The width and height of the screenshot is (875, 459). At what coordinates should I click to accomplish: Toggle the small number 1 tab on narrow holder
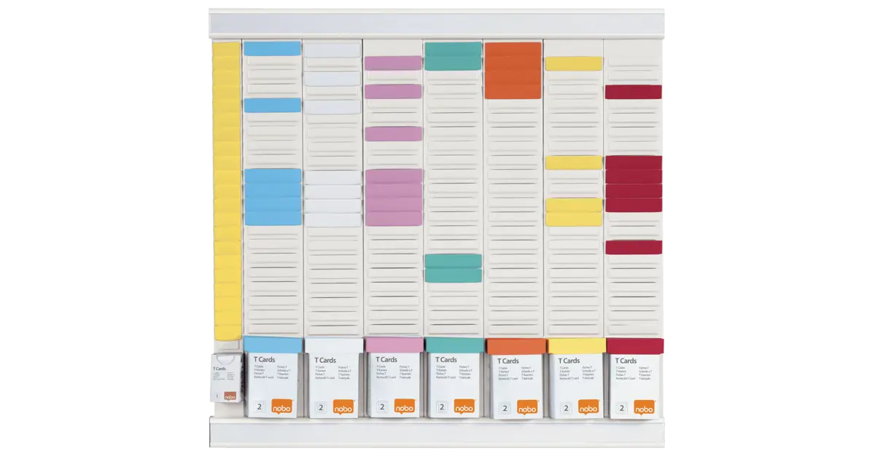(x=217, y=396)
